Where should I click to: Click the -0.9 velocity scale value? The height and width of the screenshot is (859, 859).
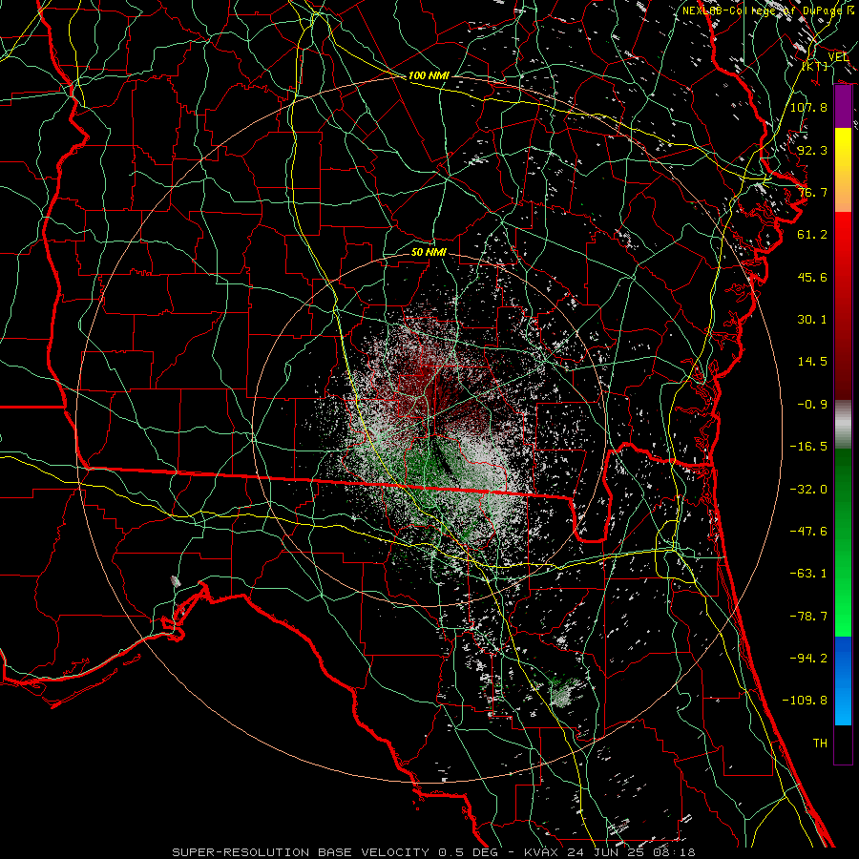click(x=812, y=405)
